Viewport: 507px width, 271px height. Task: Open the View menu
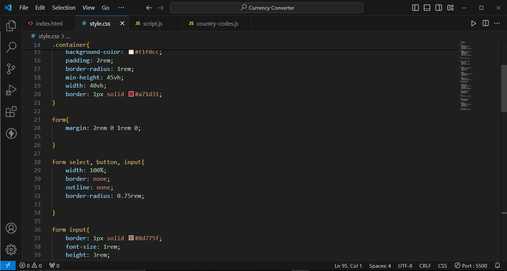point(88,7)
